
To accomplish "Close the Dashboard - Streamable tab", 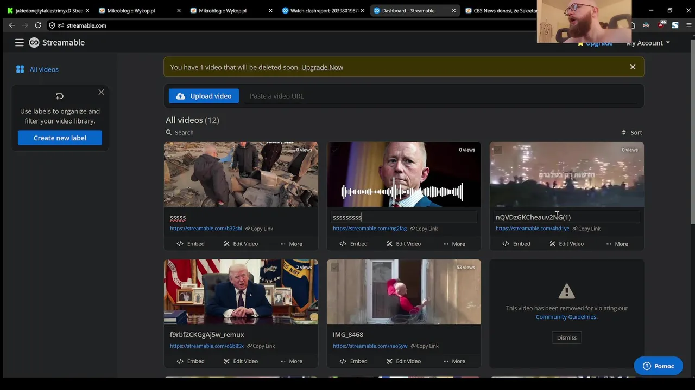I will point(454,11).
